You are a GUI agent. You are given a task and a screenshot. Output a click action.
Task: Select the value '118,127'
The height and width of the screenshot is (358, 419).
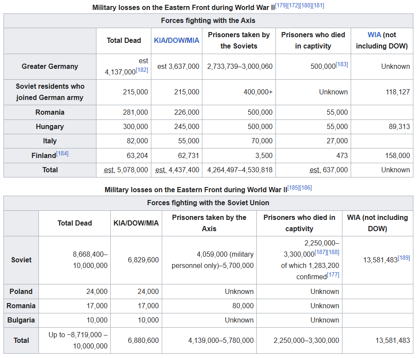[398, 92]
